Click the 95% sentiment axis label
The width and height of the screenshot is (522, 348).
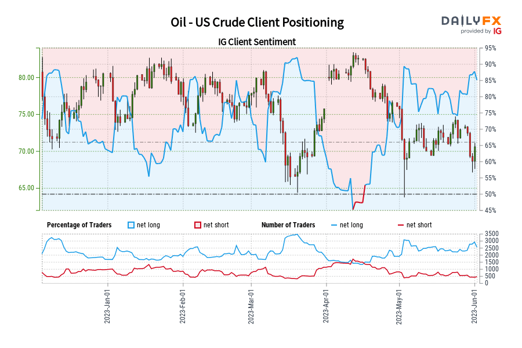[x=490, y=48]
